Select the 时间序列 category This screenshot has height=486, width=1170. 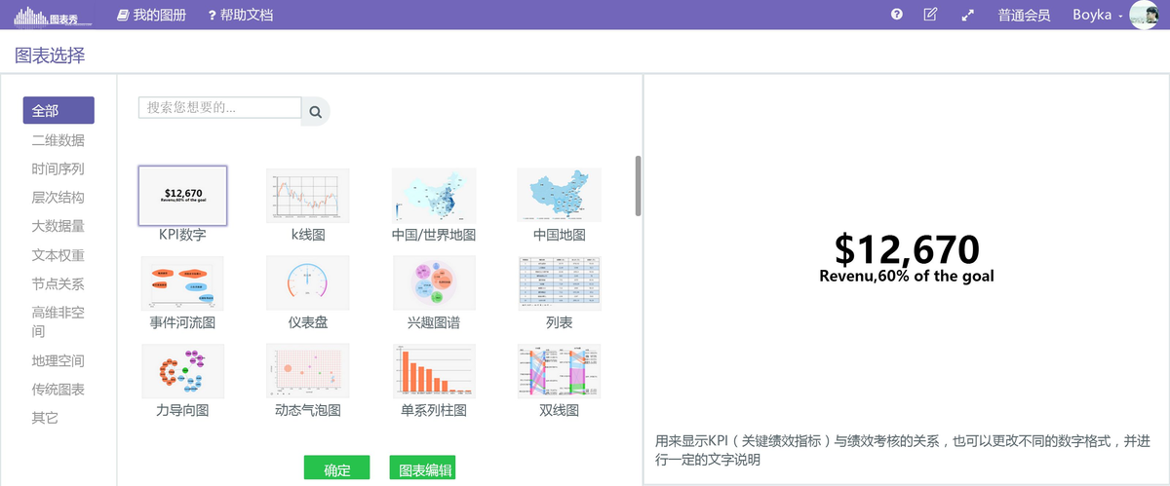click(x=58, y=168)
